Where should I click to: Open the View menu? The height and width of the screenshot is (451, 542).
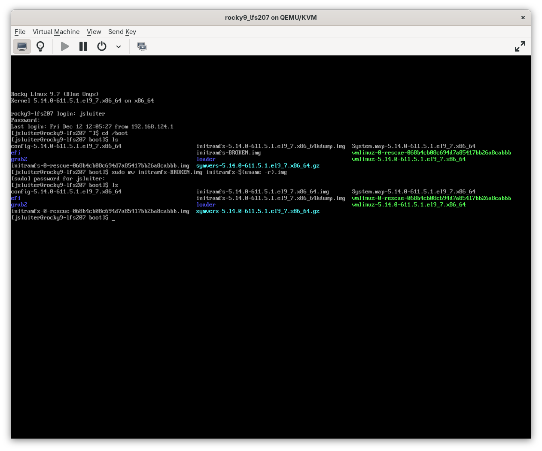(94, 32)
